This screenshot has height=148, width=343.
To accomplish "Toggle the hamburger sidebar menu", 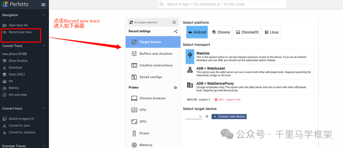I will pos(43,4).
